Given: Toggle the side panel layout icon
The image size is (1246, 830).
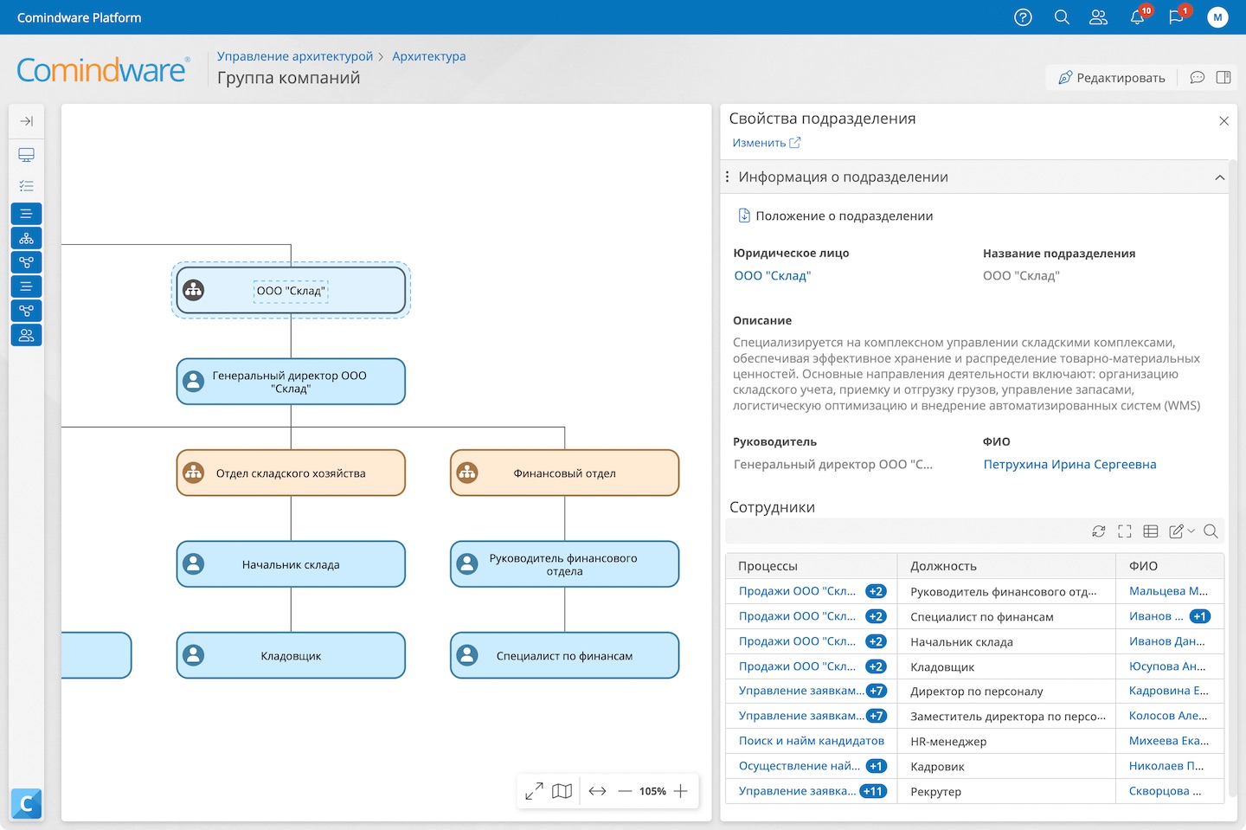Looking at the screenshot, I should point(1224,78).
